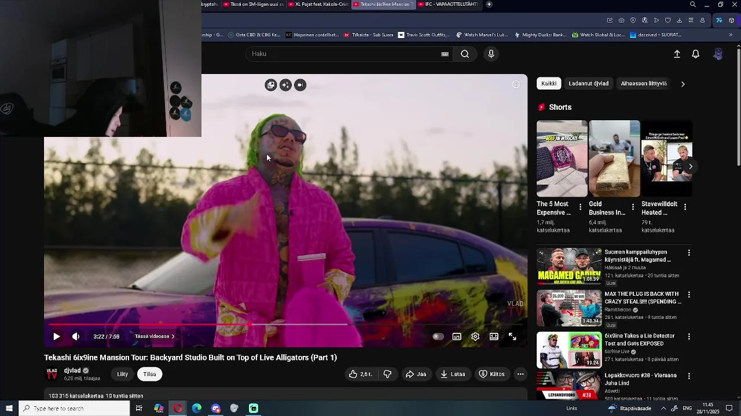Switch to 'XL Pojat feat. Kakola' browser tab
The width and height of the screenshot is (741, 416).
coord(317,4)
